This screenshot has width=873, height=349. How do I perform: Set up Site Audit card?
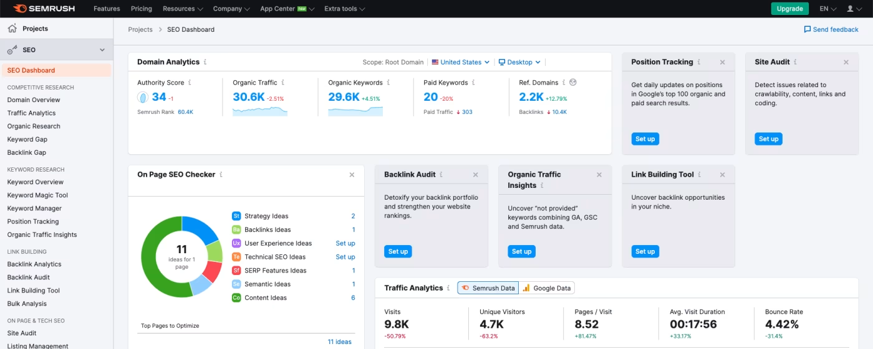coord(768,139)
